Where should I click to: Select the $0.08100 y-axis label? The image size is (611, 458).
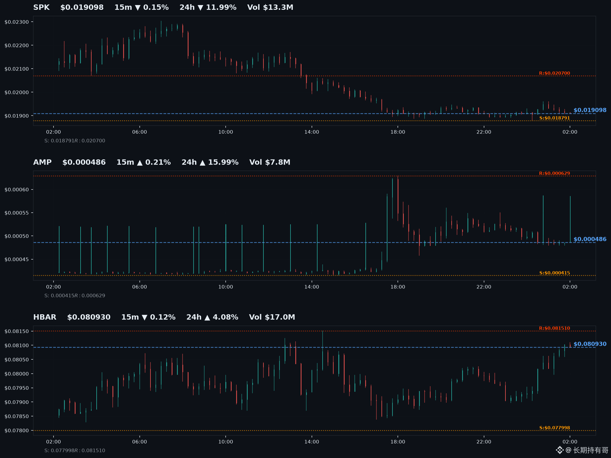tap(17, 345)
